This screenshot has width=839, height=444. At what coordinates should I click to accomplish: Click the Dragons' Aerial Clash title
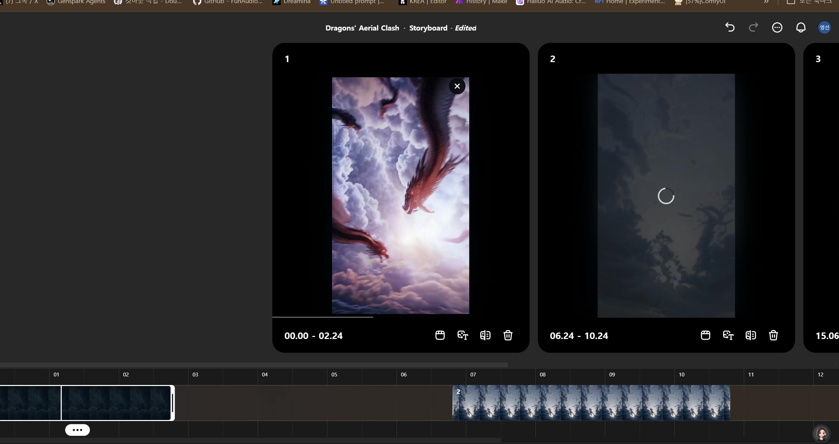tap(362, 28)
